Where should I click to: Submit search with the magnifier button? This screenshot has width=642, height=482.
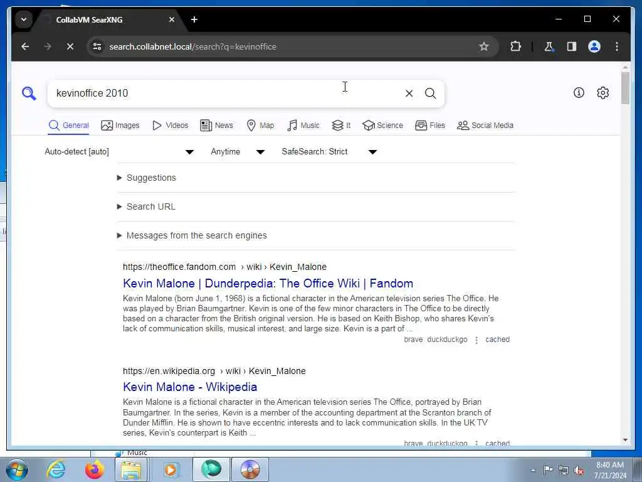pyautogui.click(x=430, y=94)
